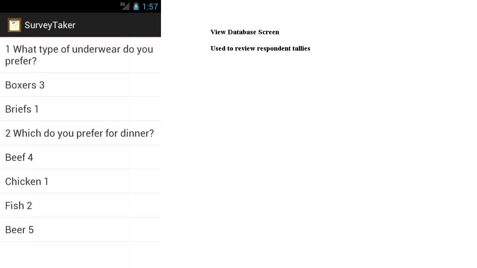
Task: Click the respondent tallies description text
Action: [x=260, y=48]
